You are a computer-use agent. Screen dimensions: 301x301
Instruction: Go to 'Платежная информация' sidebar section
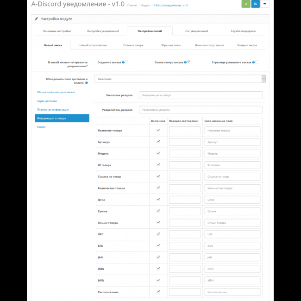click(53, 109)
